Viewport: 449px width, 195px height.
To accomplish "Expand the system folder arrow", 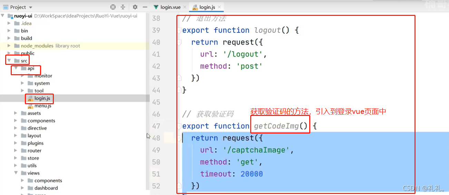I will [22, 83].
